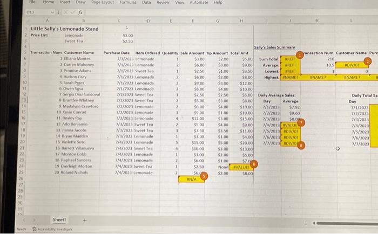Viewport: 378px width, 234px height.
Task: Select the #N/A error cell below Sale Amount
Action: [191, 179]
